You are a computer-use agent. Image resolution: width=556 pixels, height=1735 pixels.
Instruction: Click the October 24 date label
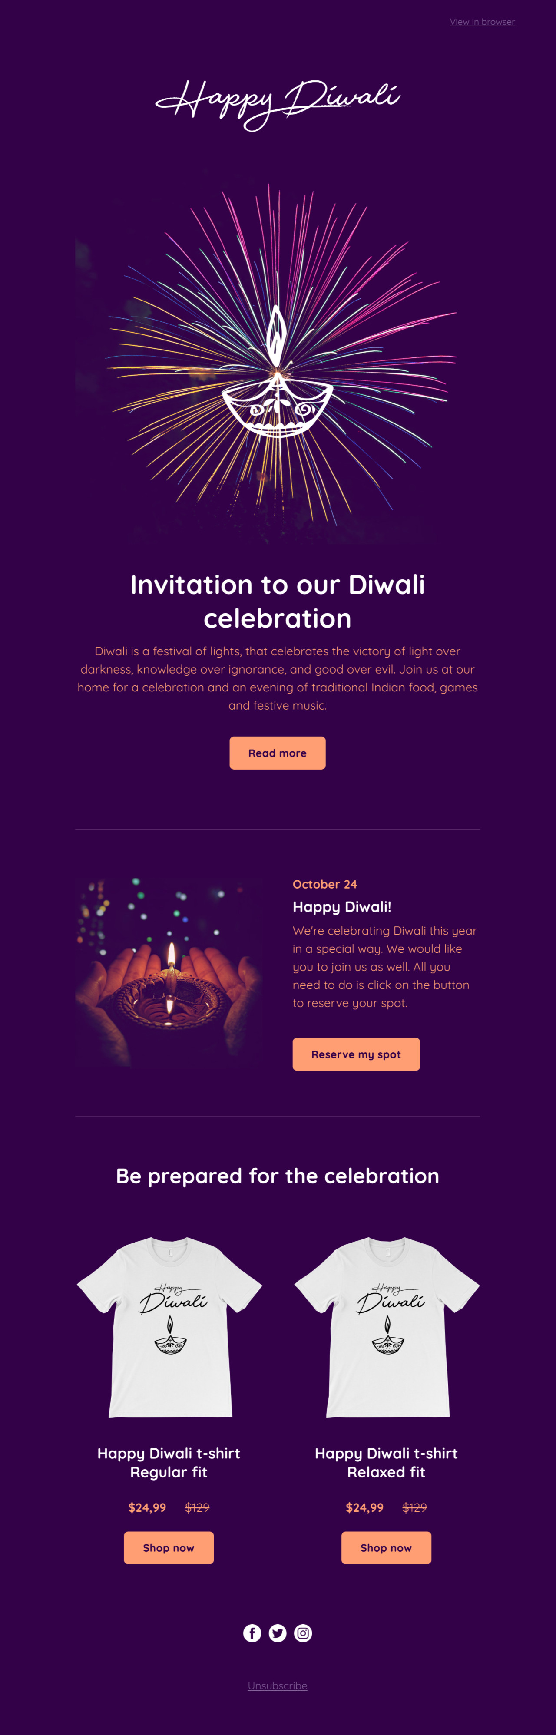(x=325, y=884)
